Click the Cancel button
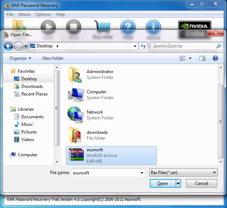Image resolution: width=227 pixels, height=208 pixels. click(202, 183)
